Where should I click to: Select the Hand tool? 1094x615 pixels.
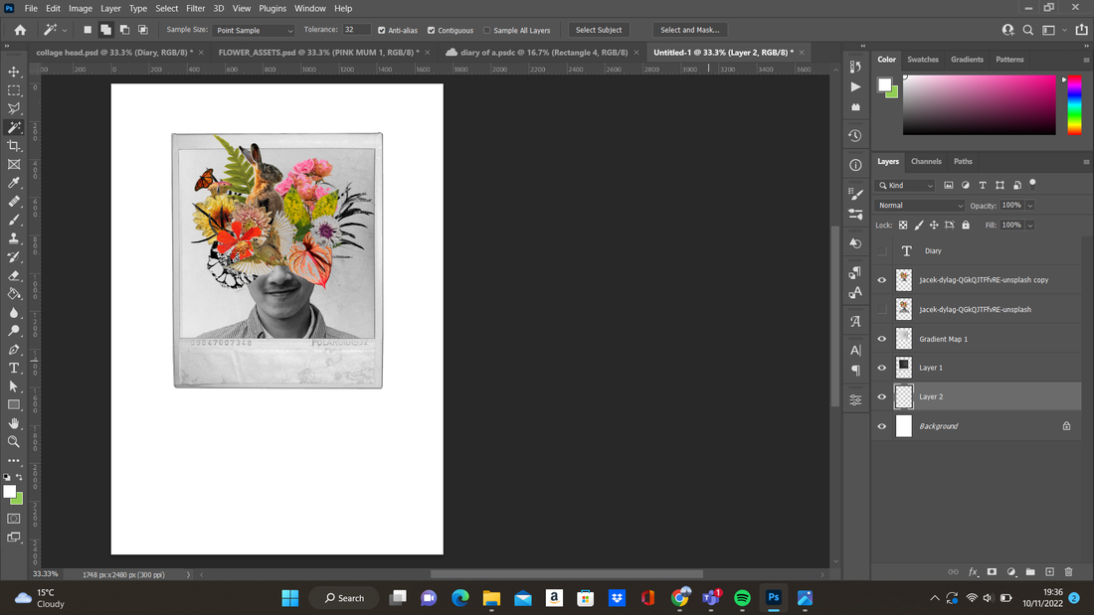click(x=14, y=423)
